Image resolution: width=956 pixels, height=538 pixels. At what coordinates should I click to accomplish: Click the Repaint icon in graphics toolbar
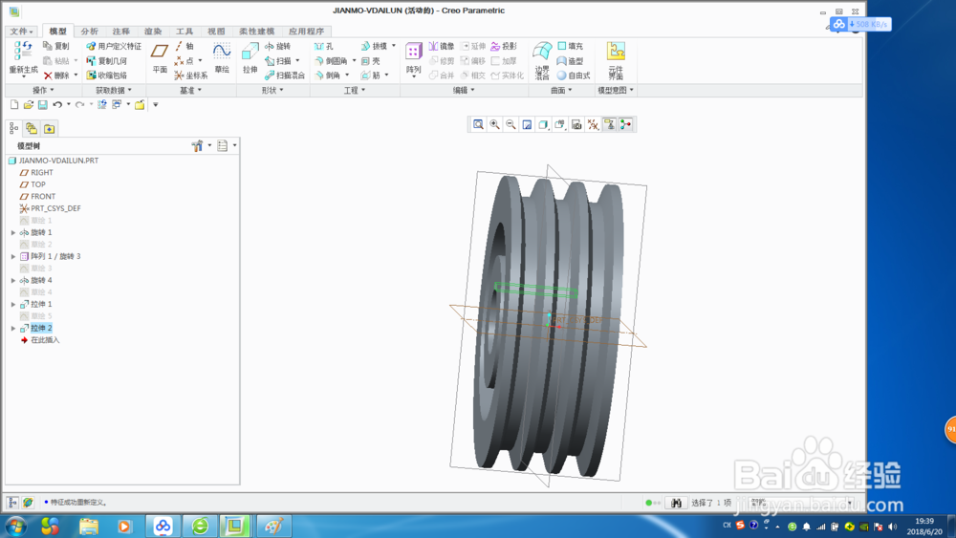coord(528,124)
